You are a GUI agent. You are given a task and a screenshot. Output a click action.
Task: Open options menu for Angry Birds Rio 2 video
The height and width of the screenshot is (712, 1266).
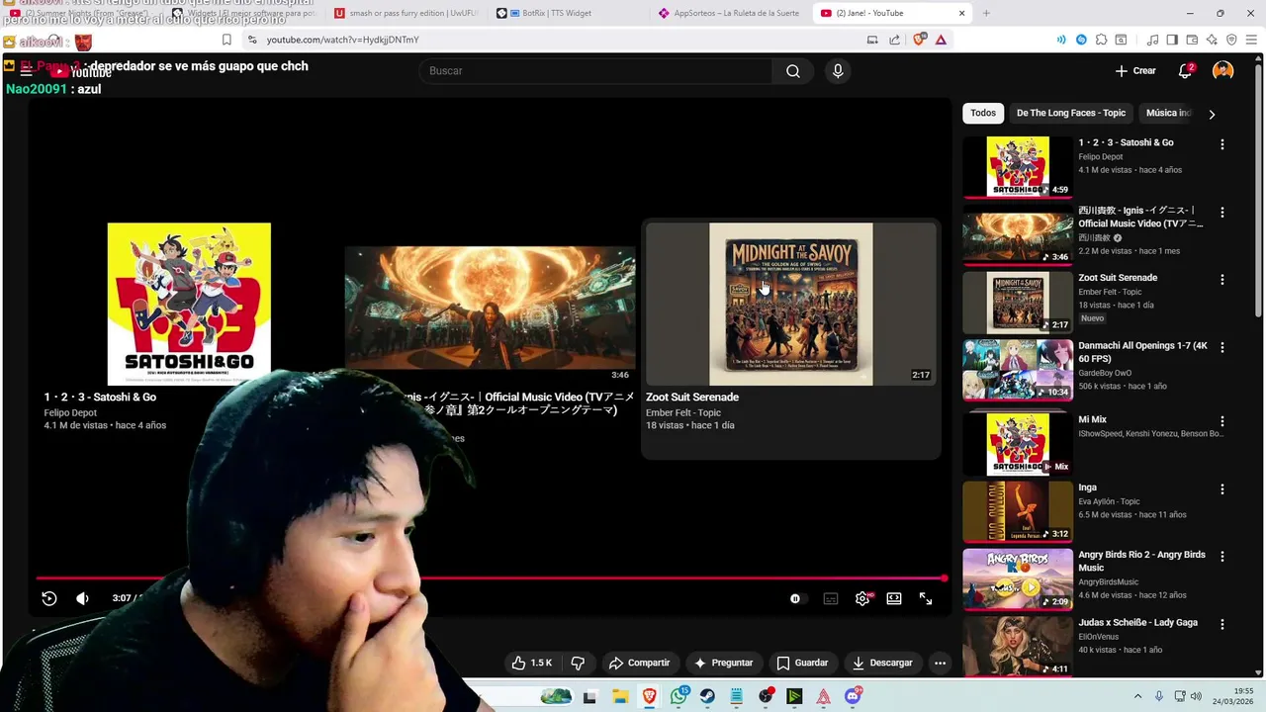(x=1222, y=557)
